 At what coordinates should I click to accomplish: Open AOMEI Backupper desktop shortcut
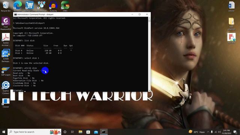(6, 55)
